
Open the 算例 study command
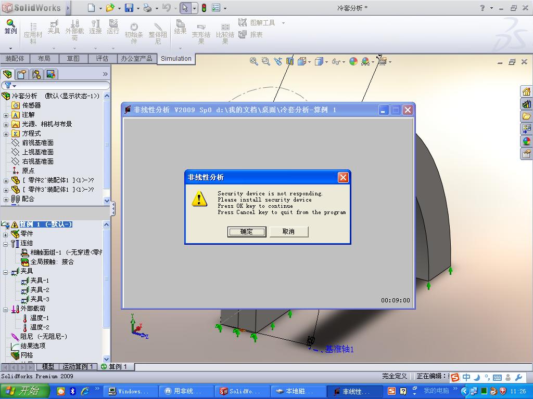10,27
